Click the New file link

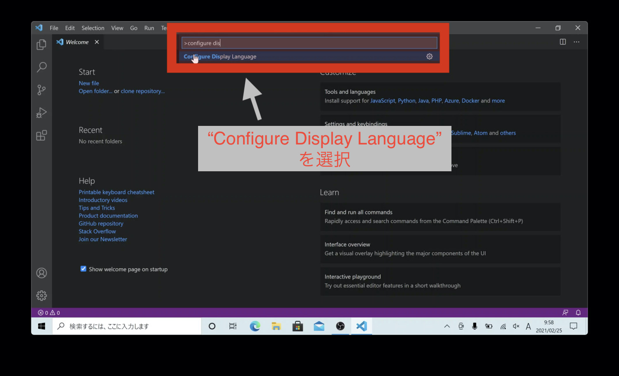pos(89,83)
